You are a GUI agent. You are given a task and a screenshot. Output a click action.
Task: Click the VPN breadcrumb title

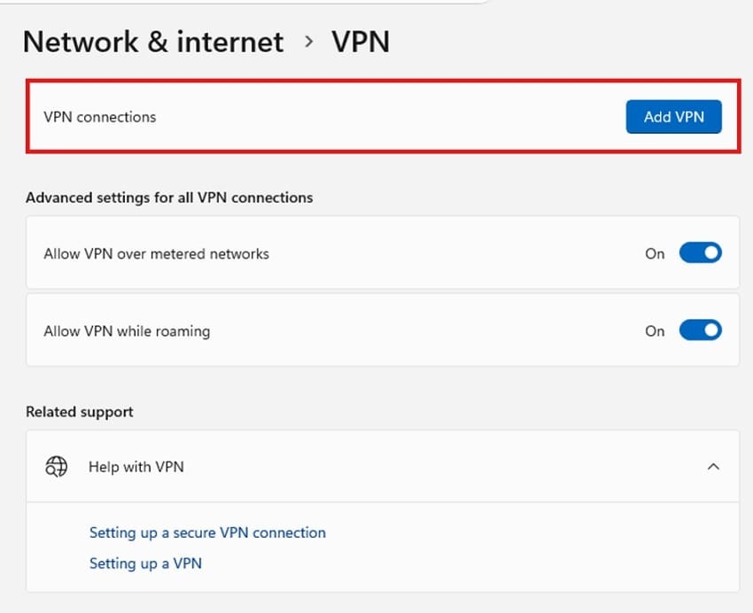point(361,42)
